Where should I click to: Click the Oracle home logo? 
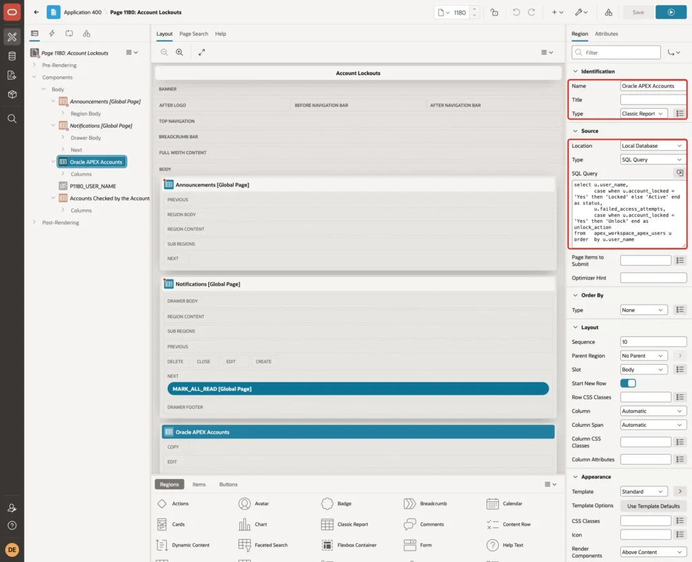point(12,12)
